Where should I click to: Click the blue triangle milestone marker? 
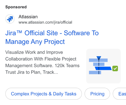99,58
